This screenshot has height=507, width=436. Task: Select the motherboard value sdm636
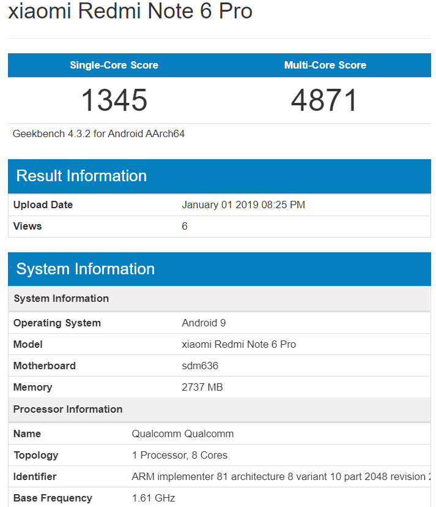coord(200,366)
